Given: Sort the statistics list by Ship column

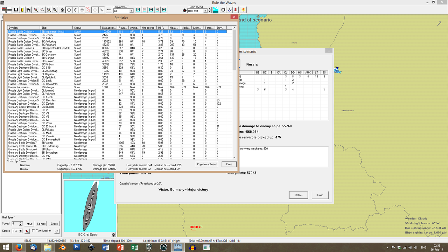Looking at the screenshot, I should click(56, 27).
